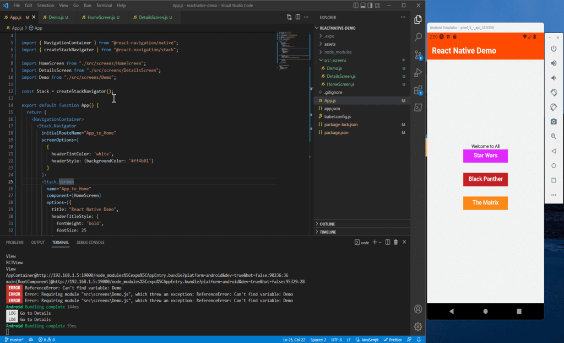
Task: Toggle the bottom panel layout button
Action: [363, 6]
